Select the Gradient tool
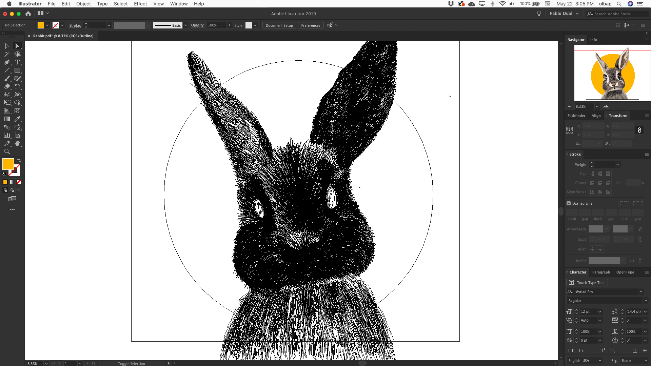This screenshot has height=366, width=651. [7, 119]
